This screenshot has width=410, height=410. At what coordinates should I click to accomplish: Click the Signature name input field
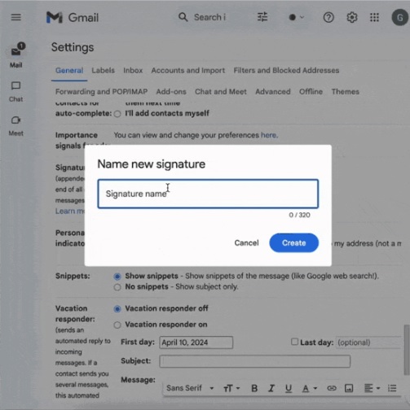(x=208, y=194)
